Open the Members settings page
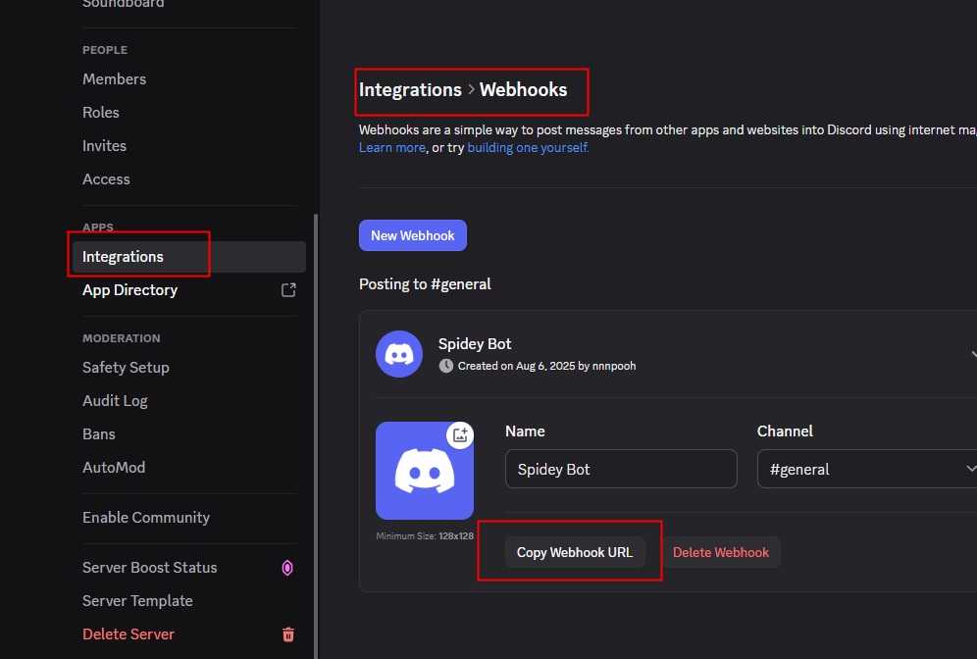977x659 pixels. pyautogui.click(x=114, y=79)
